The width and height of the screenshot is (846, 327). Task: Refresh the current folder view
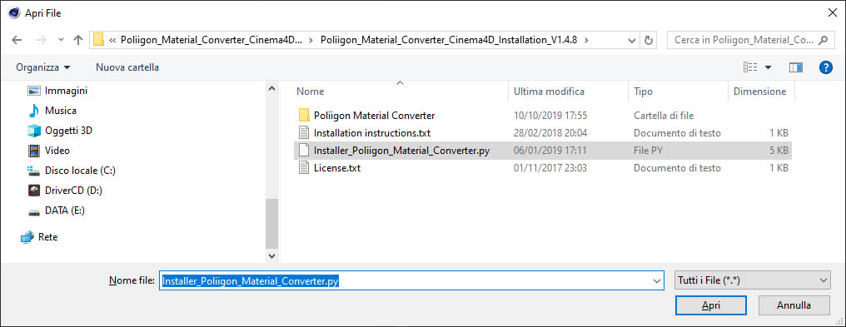pyautogui.click(x=649, y=40)
